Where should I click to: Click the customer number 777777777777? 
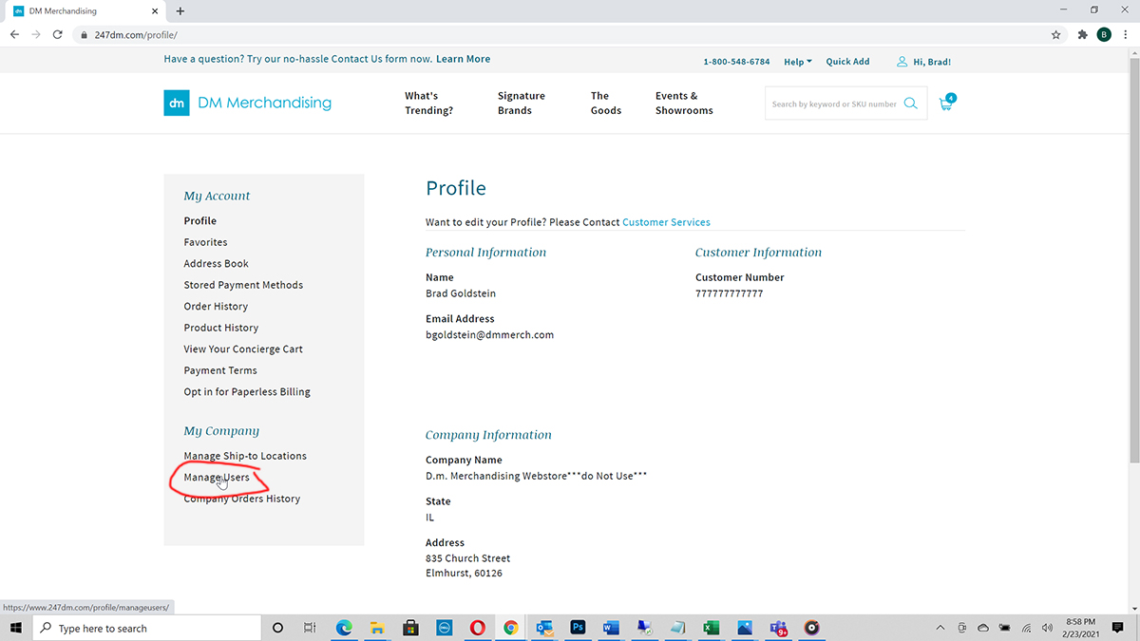pos(730,293)
